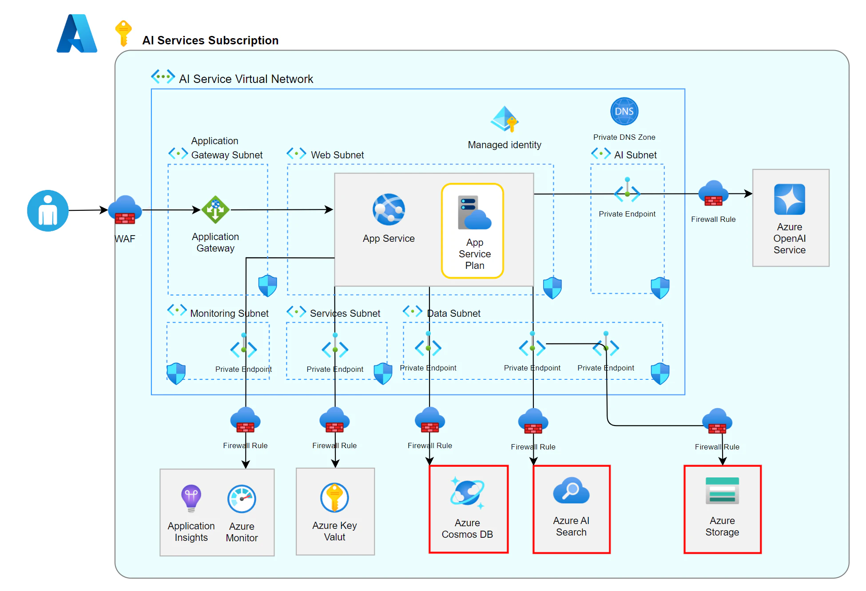The width and height of the screenshot is (866, 591).
Task: Select the 'Services Subnet' label
Action: click(345, 313)
